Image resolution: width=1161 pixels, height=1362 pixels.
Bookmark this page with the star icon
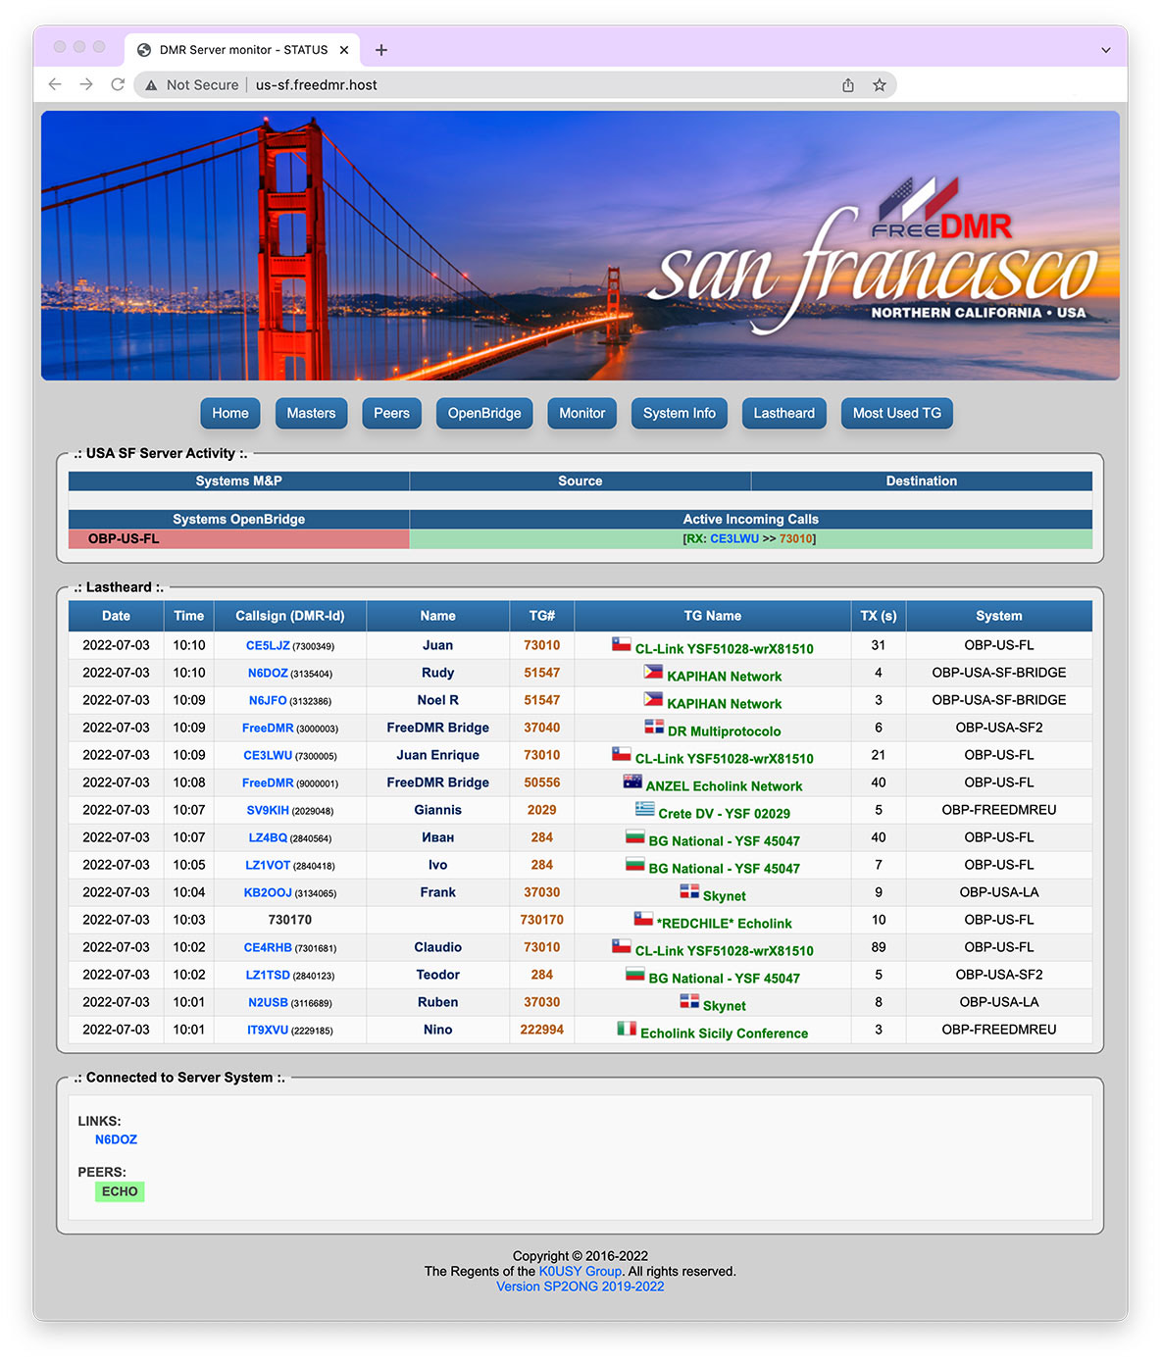(x=880, y=85)
